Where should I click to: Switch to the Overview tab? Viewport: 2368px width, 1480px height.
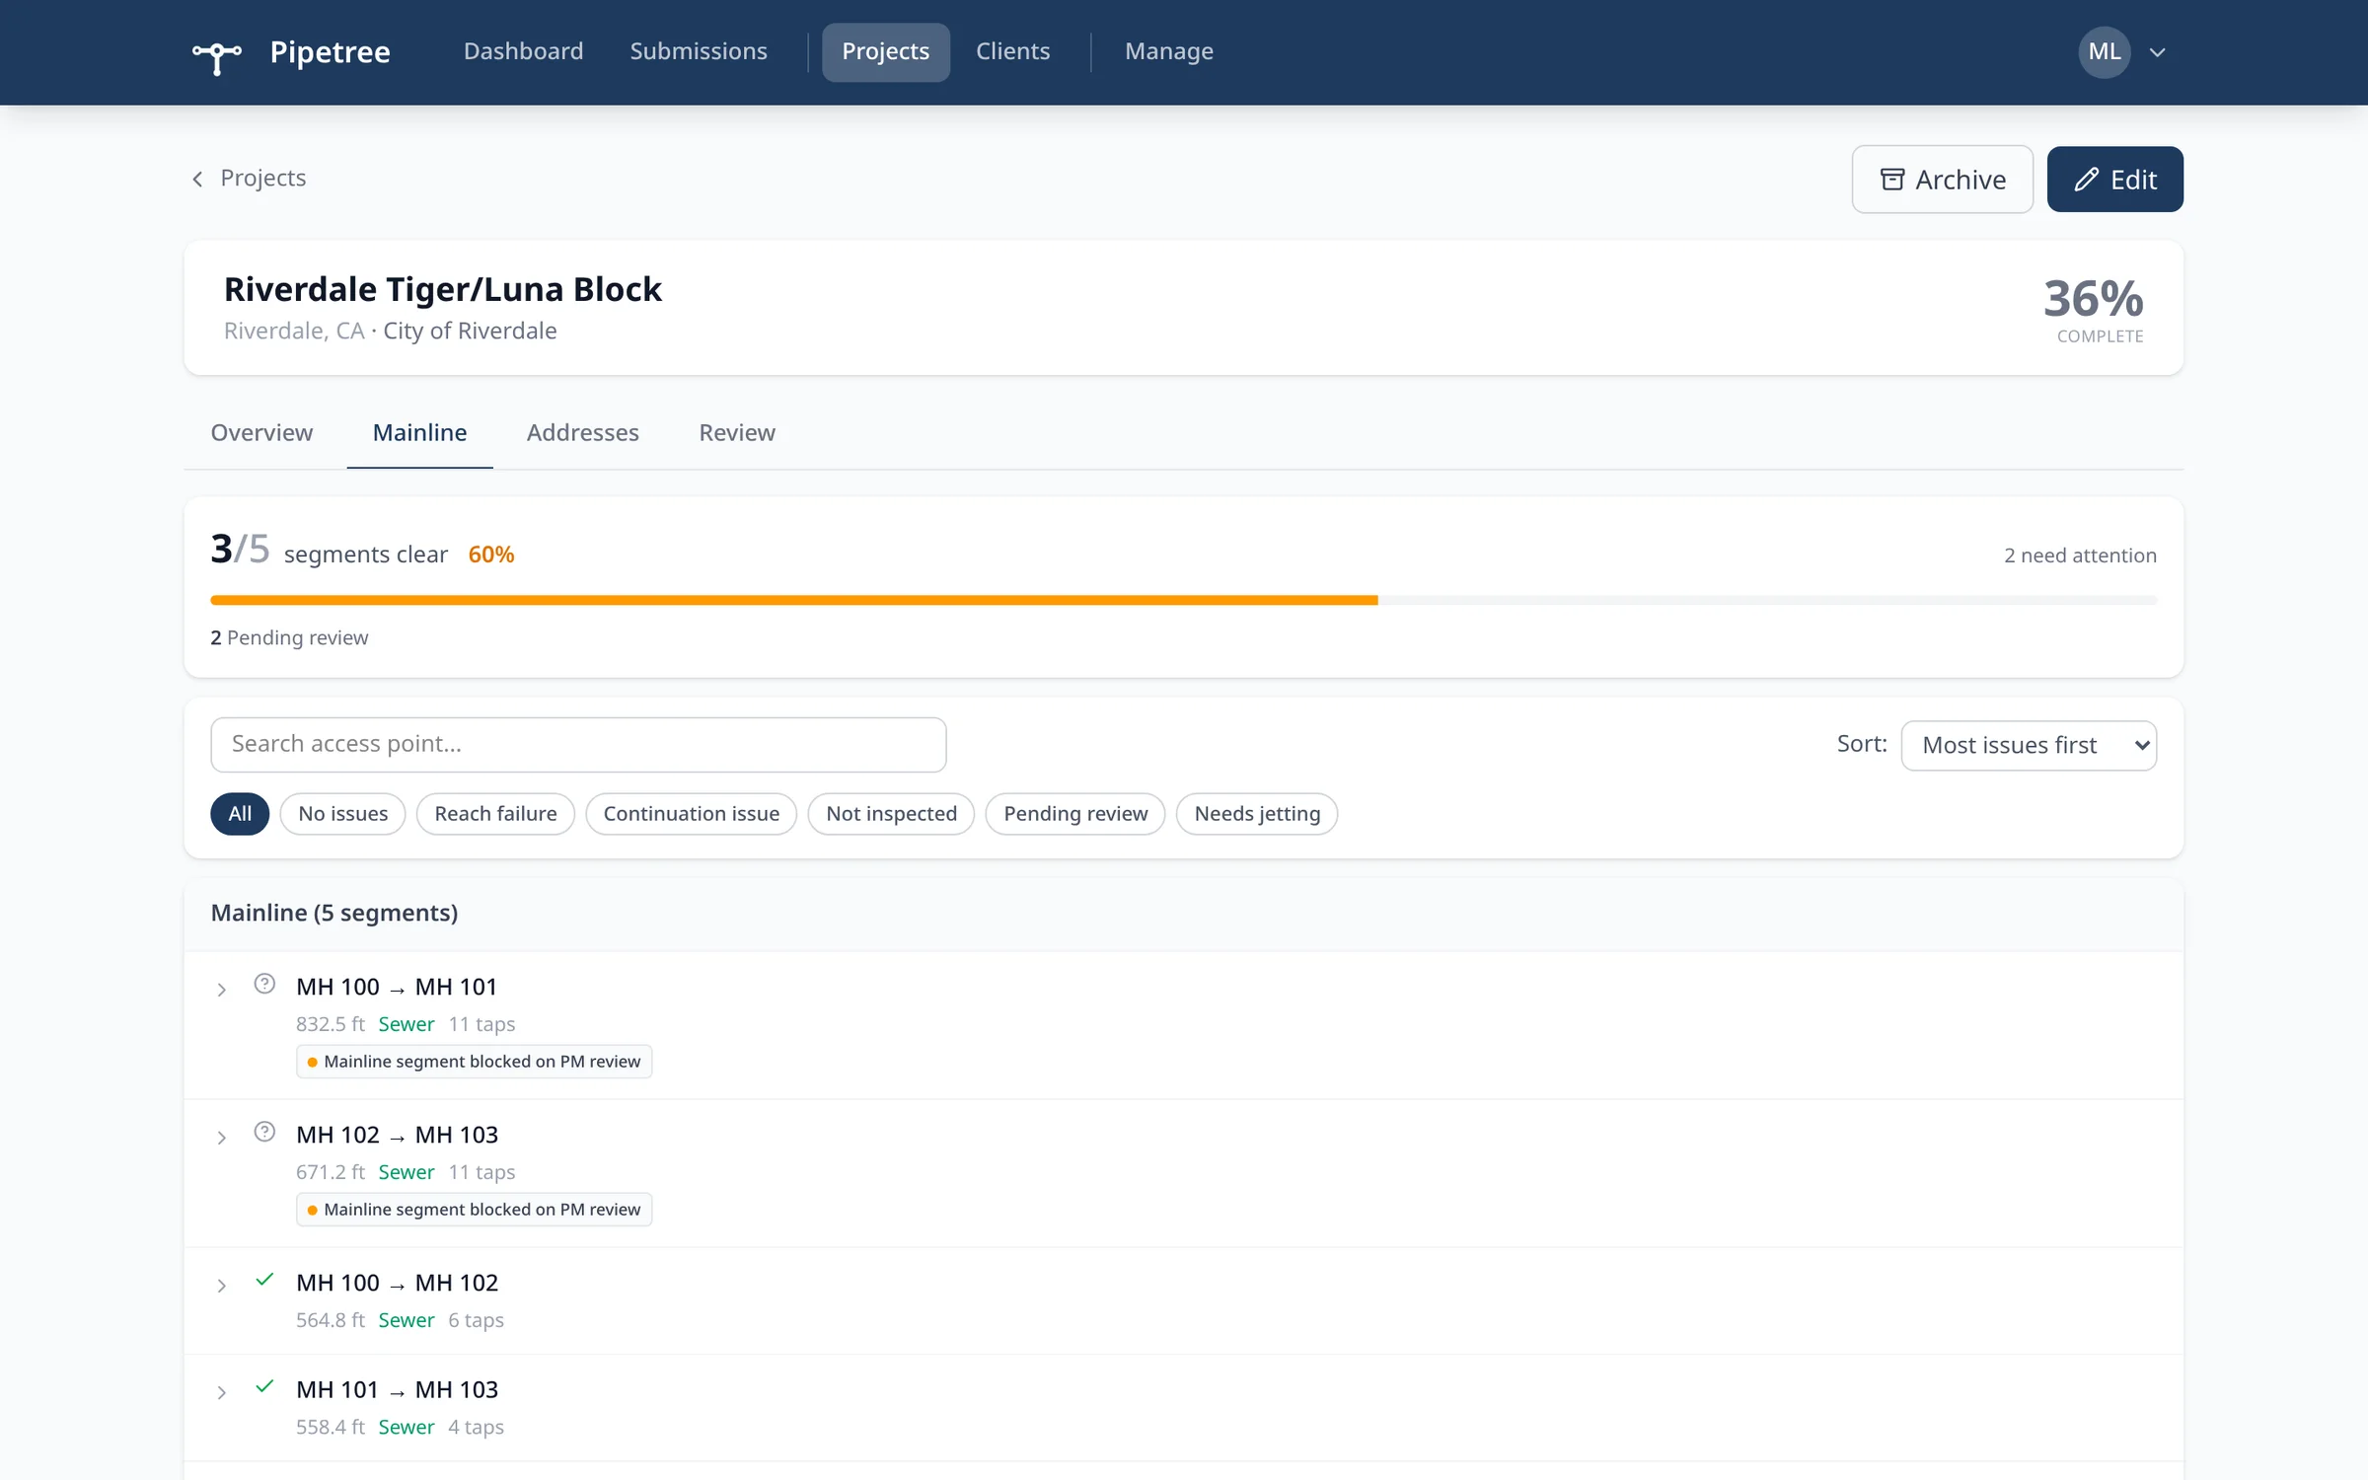pyautogui.click(x=261, y=432)
